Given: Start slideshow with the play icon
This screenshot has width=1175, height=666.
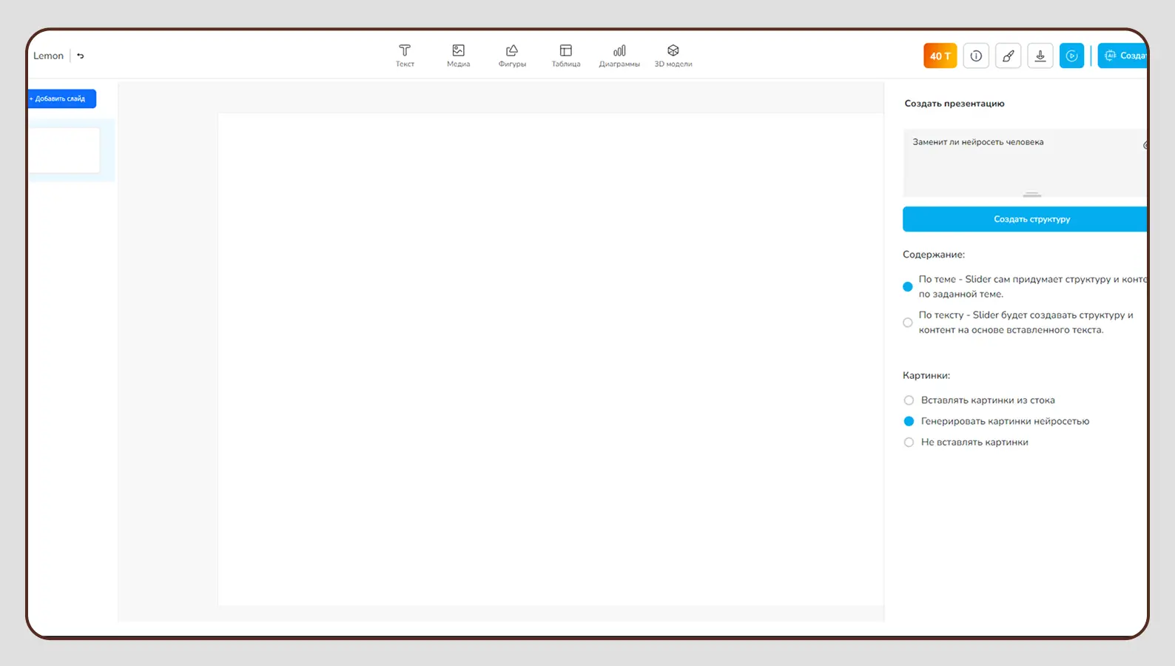Looking at the screenshot, I should [1071, 56].
